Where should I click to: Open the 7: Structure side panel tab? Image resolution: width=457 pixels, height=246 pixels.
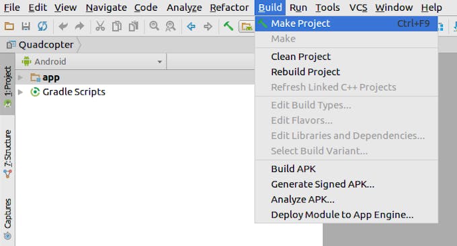[7, 154]
